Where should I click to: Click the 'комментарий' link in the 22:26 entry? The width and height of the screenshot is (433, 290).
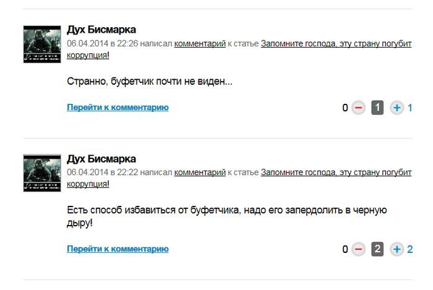[x=200, y=43]
